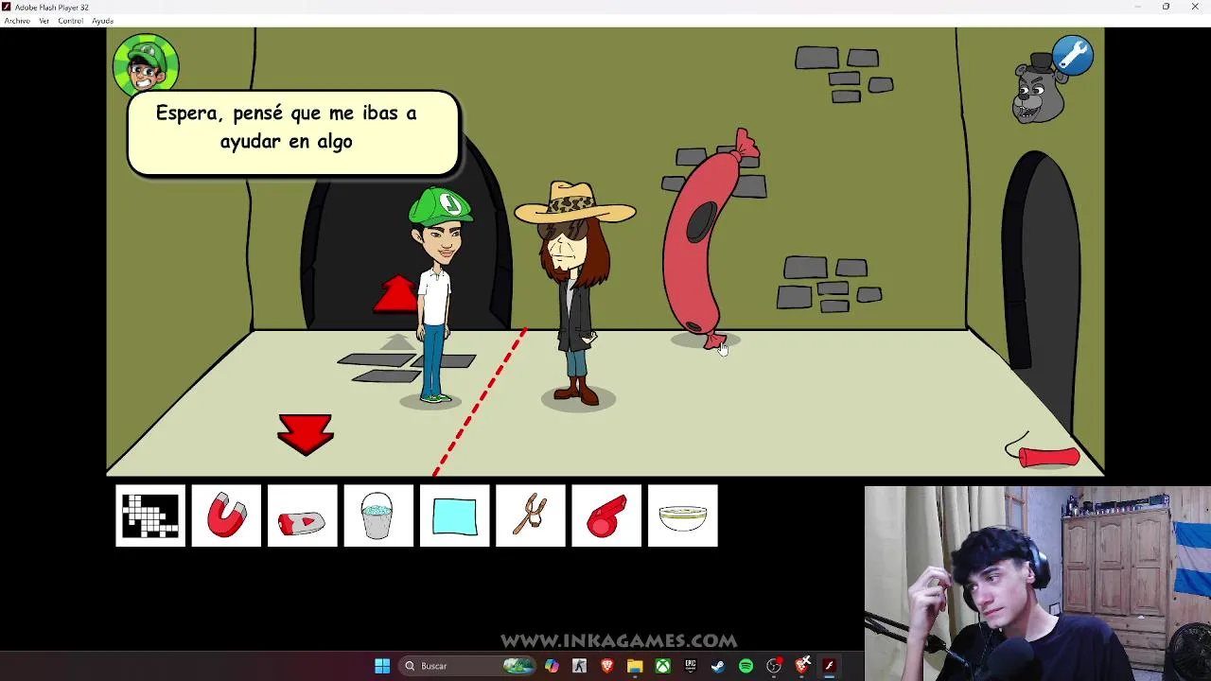Talk to the cowboy hat character
This screenshot has height=681, width=1211.
pyautogui.click(x=575, y=293)
